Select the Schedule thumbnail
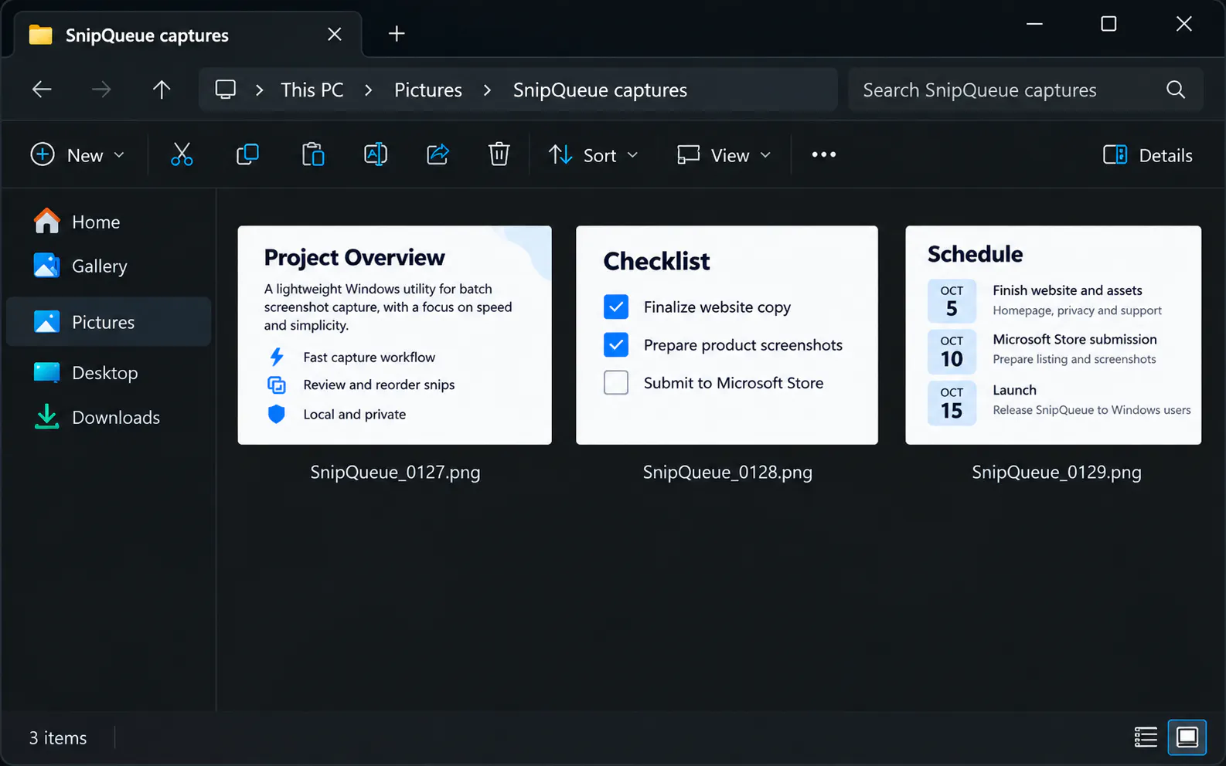Viewport: 1226px width, 766px height. coord(1054,335)
